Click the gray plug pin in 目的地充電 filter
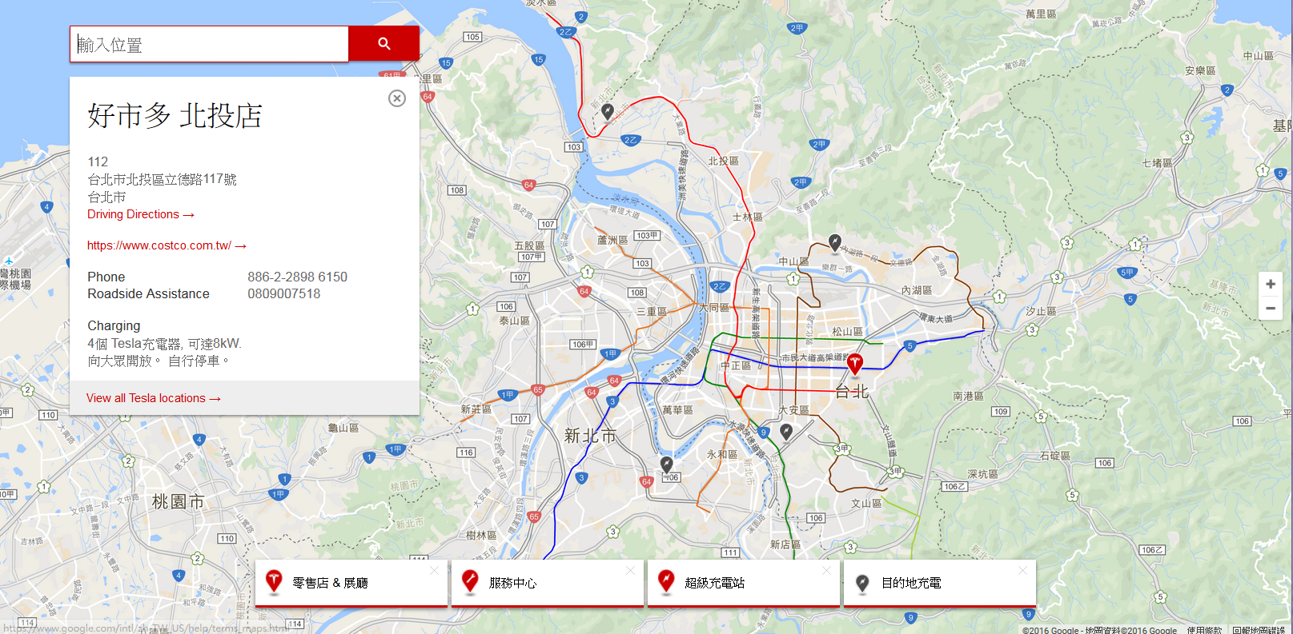 coord(862,584)
